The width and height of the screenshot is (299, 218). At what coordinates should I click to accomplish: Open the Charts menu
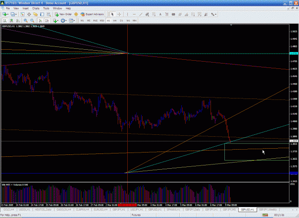pos(36,9)
